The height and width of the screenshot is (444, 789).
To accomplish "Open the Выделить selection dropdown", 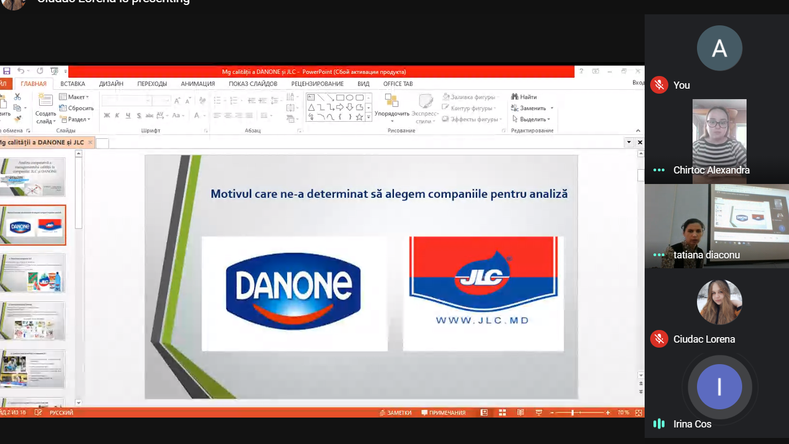I will (x=531, y=119).
